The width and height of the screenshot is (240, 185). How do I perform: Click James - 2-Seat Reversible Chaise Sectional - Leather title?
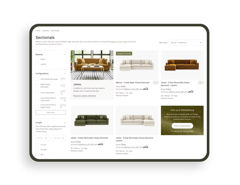(x=175, y=84)
